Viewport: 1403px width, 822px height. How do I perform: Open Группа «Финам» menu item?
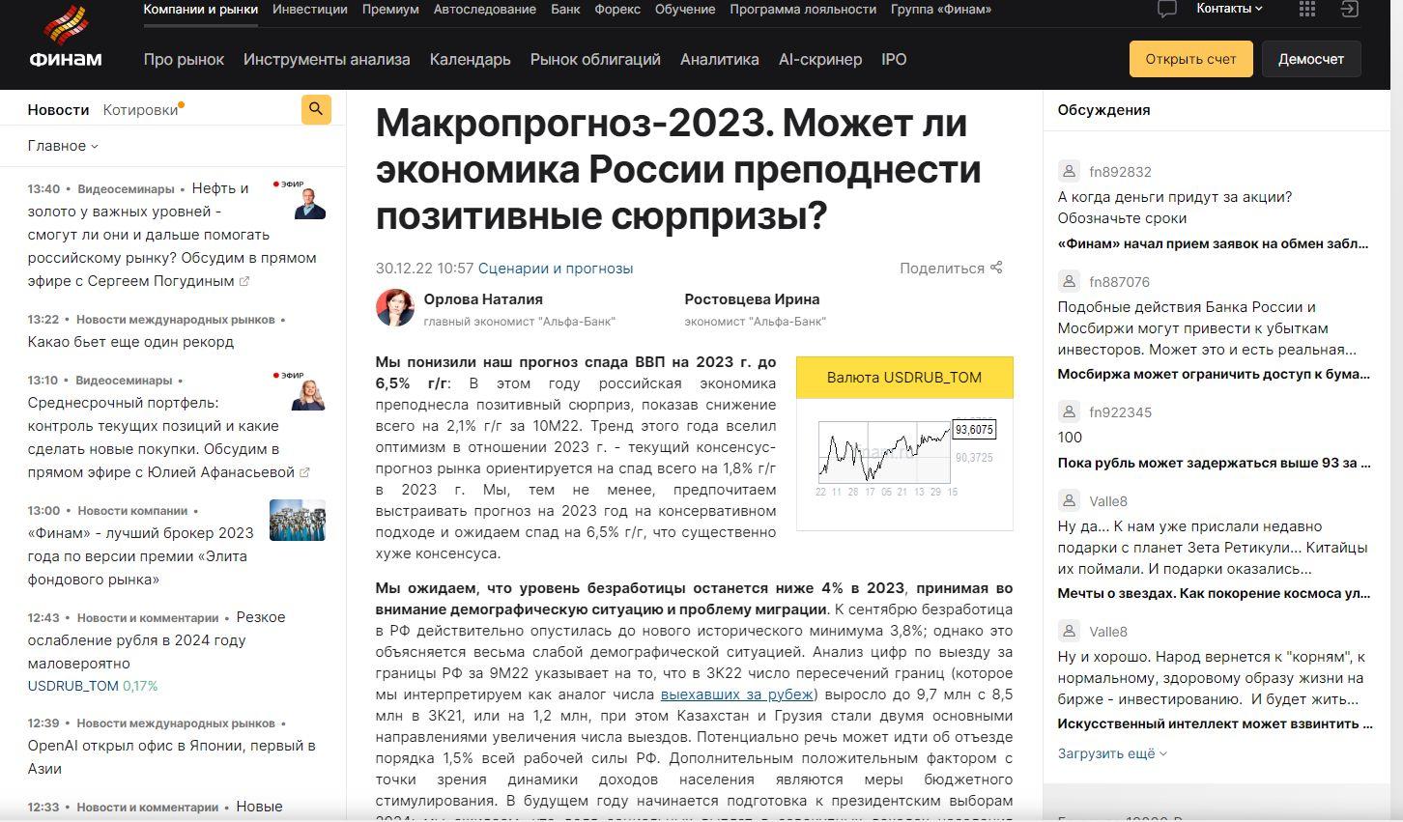pos(941,10)
